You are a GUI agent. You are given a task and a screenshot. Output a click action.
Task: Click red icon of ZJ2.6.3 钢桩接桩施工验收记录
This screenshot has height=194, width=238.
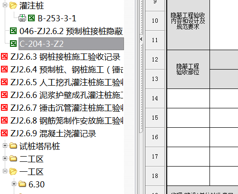pos(4,56)
